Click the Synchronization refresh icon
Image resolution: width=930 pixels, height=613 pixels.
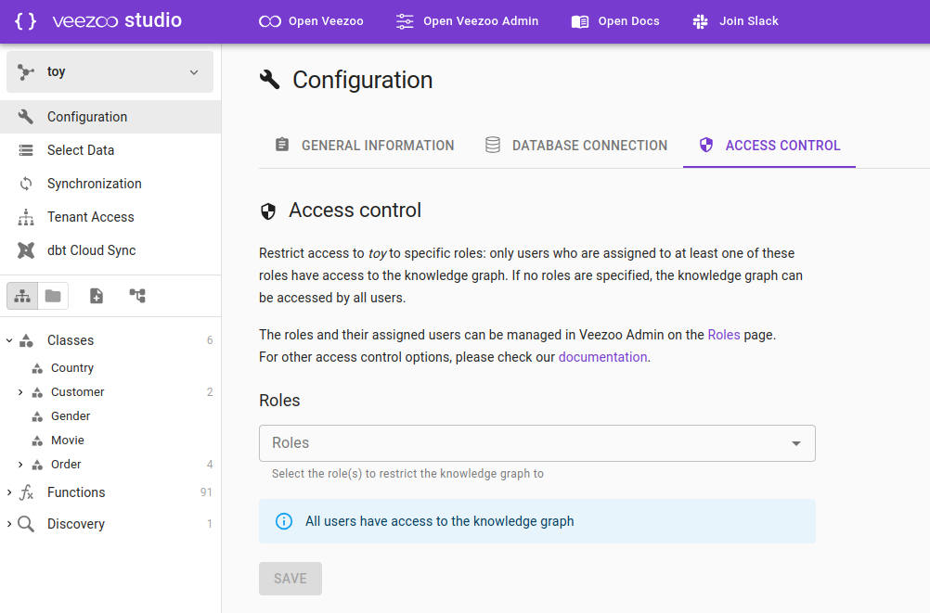click(26, 184)
